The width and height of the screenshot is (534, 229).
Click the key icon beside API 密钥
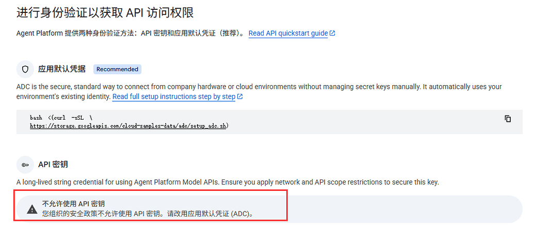[x=25, y=165]
